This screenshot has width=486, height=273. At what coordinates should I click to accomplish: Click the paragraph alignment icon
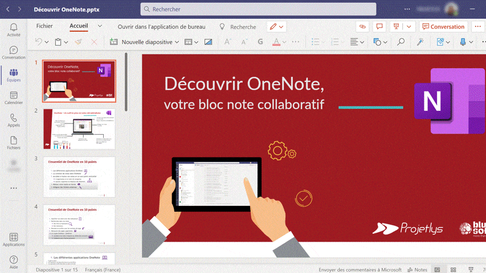(x=354, y=42)
